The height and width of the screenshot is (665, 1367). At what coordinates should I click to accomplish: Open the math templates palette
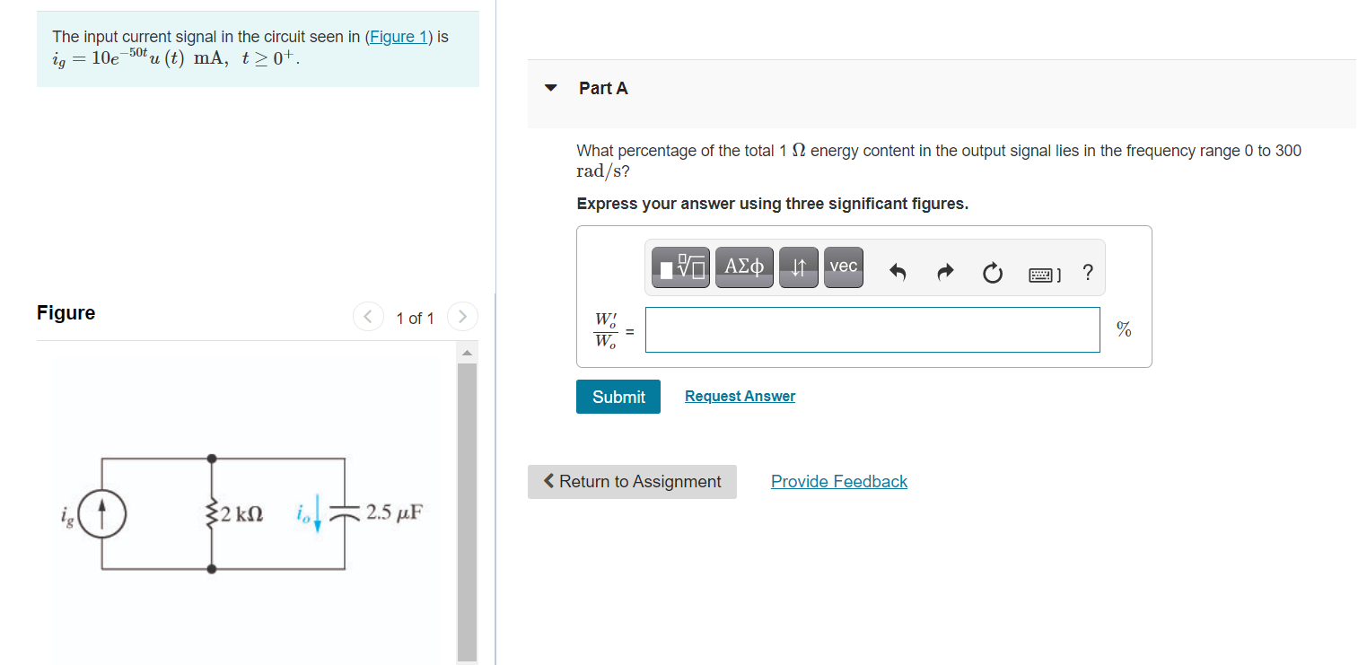679,266
